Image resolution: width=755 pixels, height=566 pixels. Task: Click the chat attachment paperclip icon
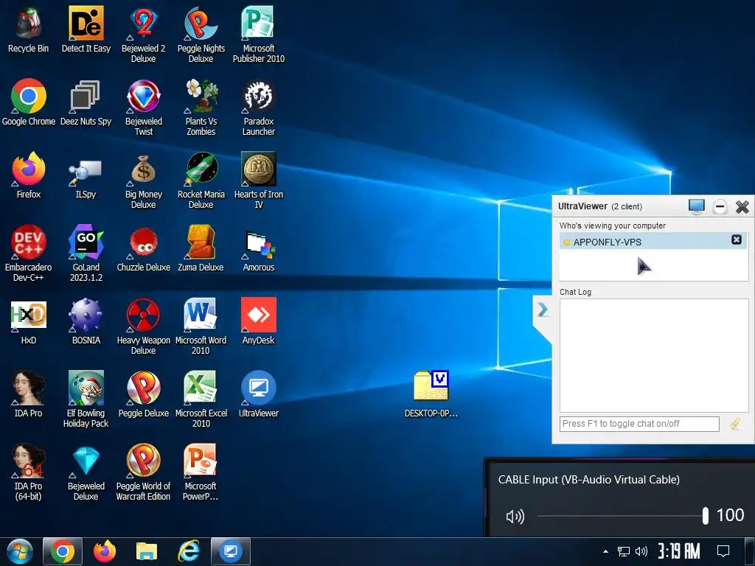coord(735,424)
